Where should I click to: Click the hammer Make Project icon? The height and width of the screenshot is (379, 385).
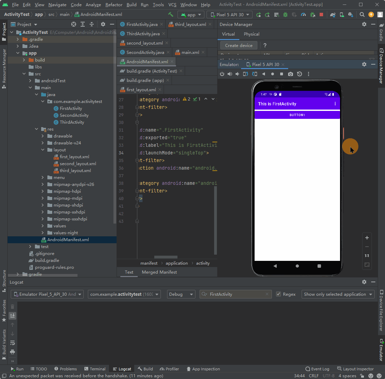pyautogui.click(x=171, y=15)
